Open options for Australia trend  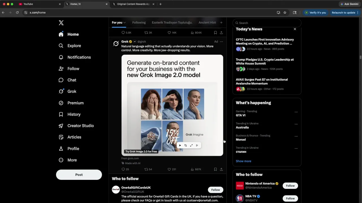(x=296, y=124)
